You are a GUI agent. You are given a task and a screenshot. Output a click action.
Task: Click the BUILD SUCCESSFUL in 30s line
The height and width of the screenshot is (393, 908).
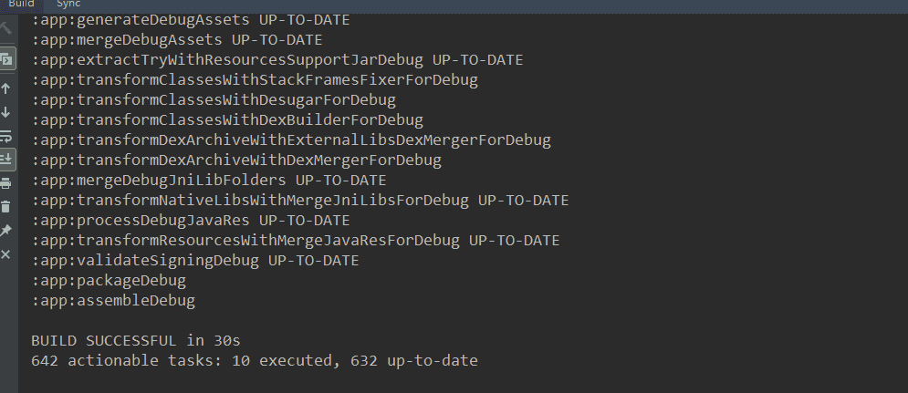tap(135, 340)
